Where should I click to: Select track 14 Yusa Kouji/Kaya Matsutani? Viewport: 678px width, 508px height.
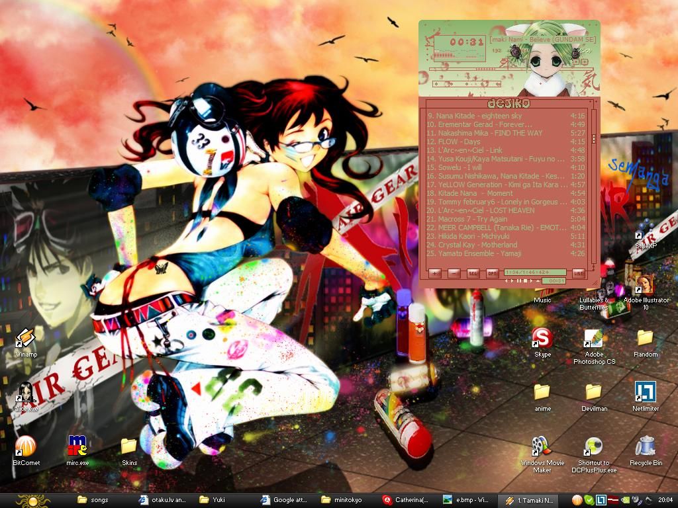[x=506, y=159]
